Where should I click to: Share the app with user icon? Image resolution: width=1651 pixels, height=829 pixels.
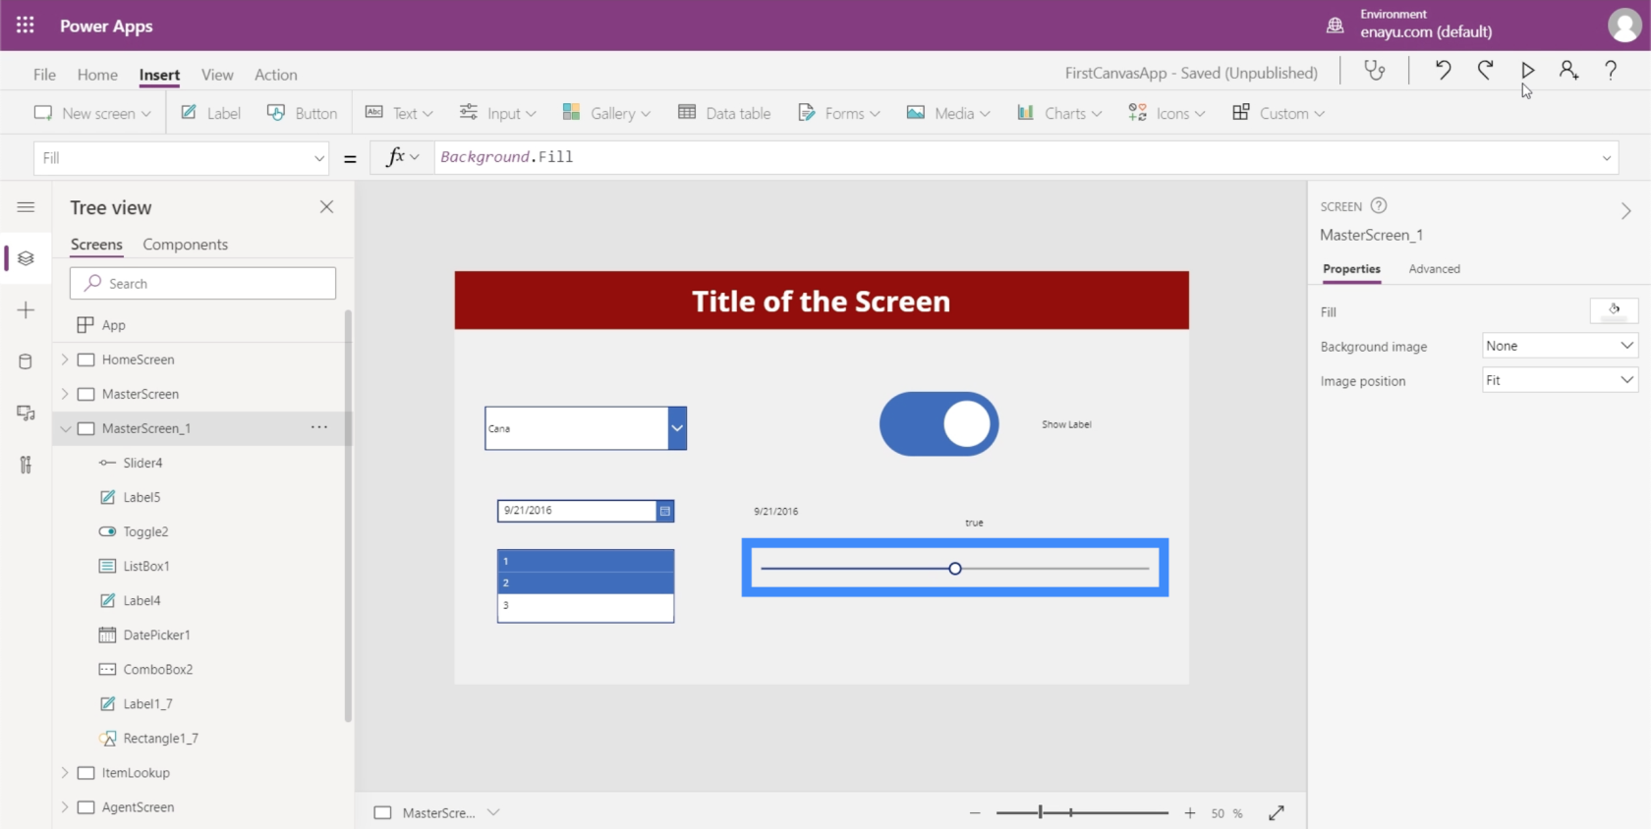1568,71
